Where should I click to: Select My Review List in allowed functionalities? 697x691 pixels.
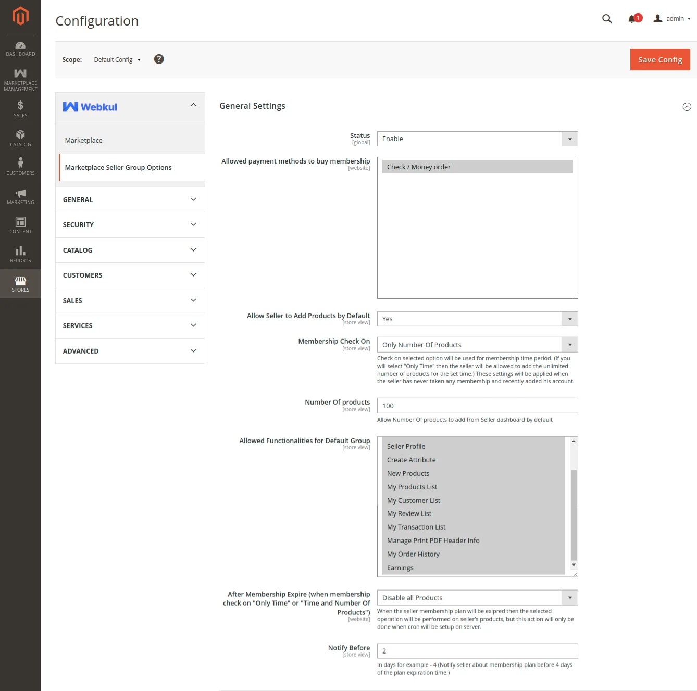click(409, 513)
